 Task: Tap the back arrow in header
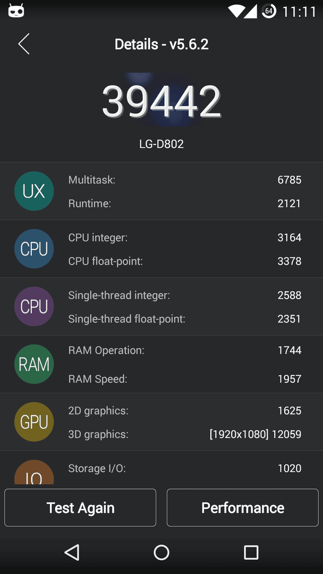tap(24, 44)
